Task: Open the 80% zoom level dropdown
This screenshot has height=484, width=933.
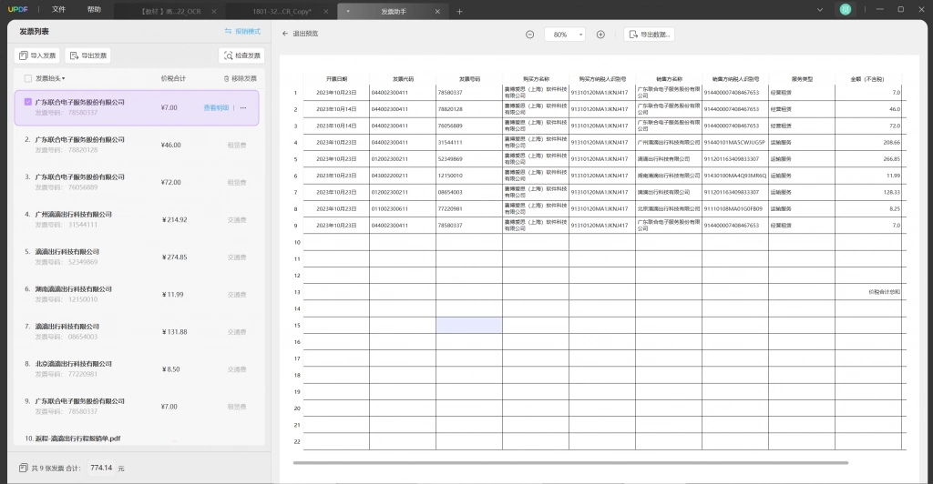Action: 565,35
